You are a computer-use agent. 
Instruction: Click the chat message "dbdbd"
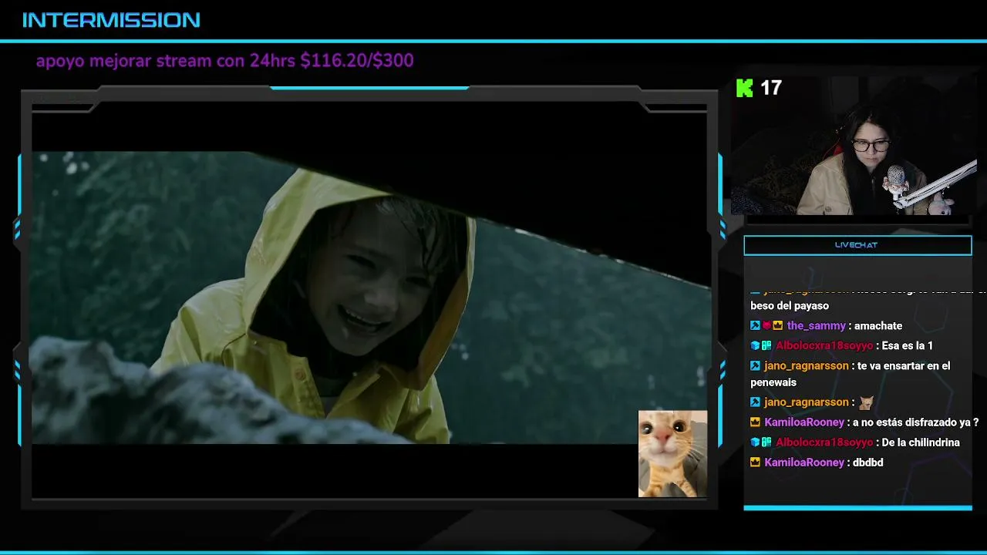[x=868, y=462]
